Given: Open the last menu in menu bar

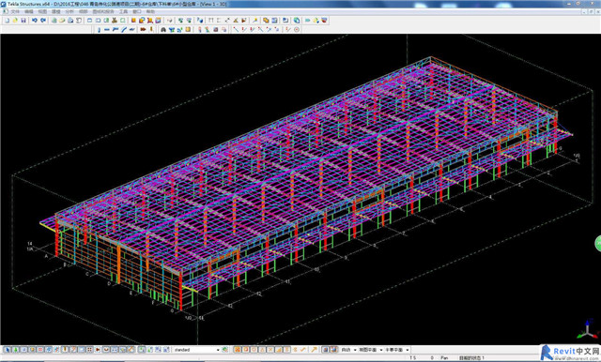Looking at the screenshot, I should click(150, 12).
